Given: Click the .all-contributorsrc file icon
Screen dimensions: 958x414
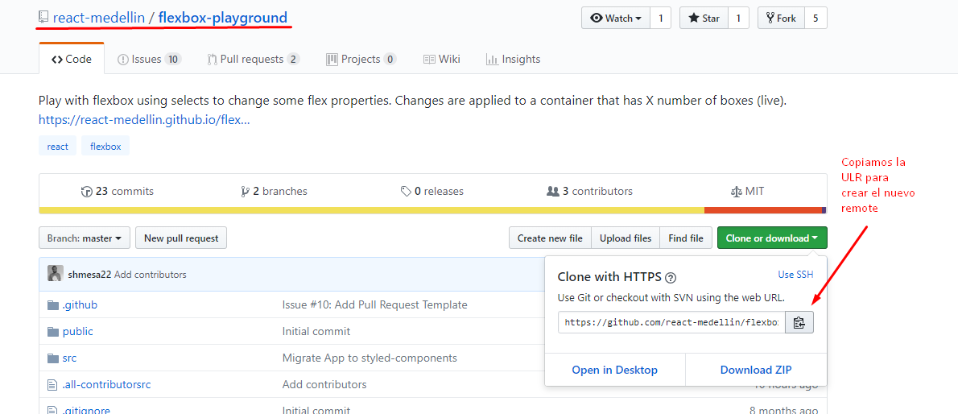Looking at the screenshot, I should (53, 384).
